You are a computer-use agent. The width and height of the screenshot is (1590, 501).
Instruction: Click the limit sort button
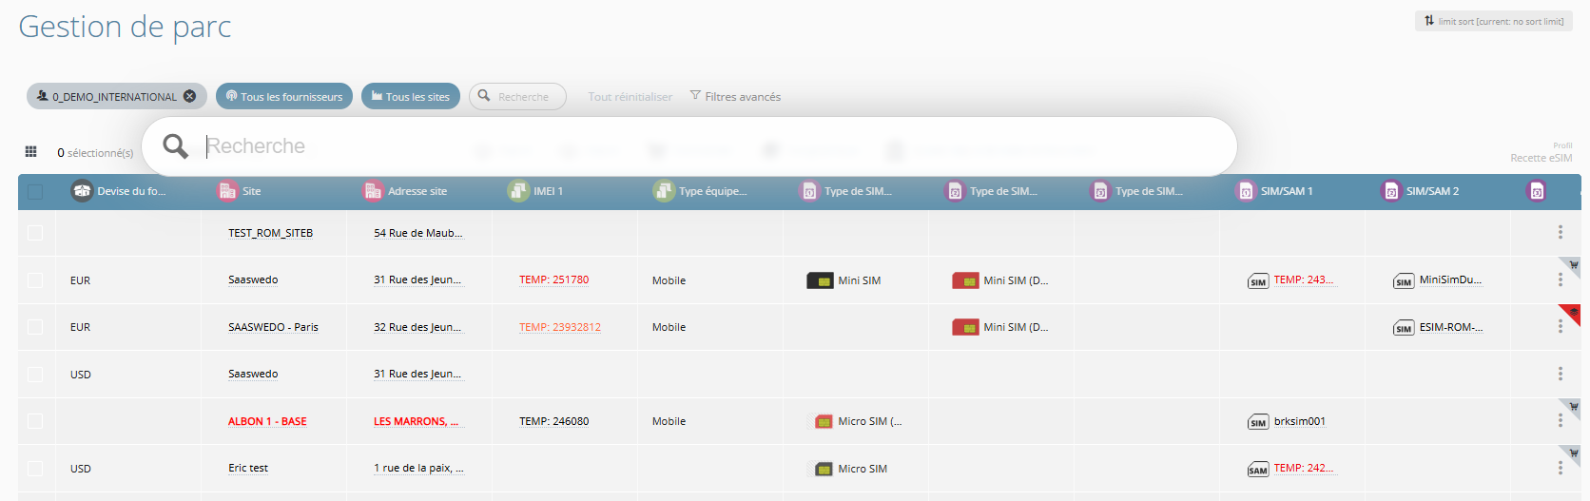coord(1493,21)
